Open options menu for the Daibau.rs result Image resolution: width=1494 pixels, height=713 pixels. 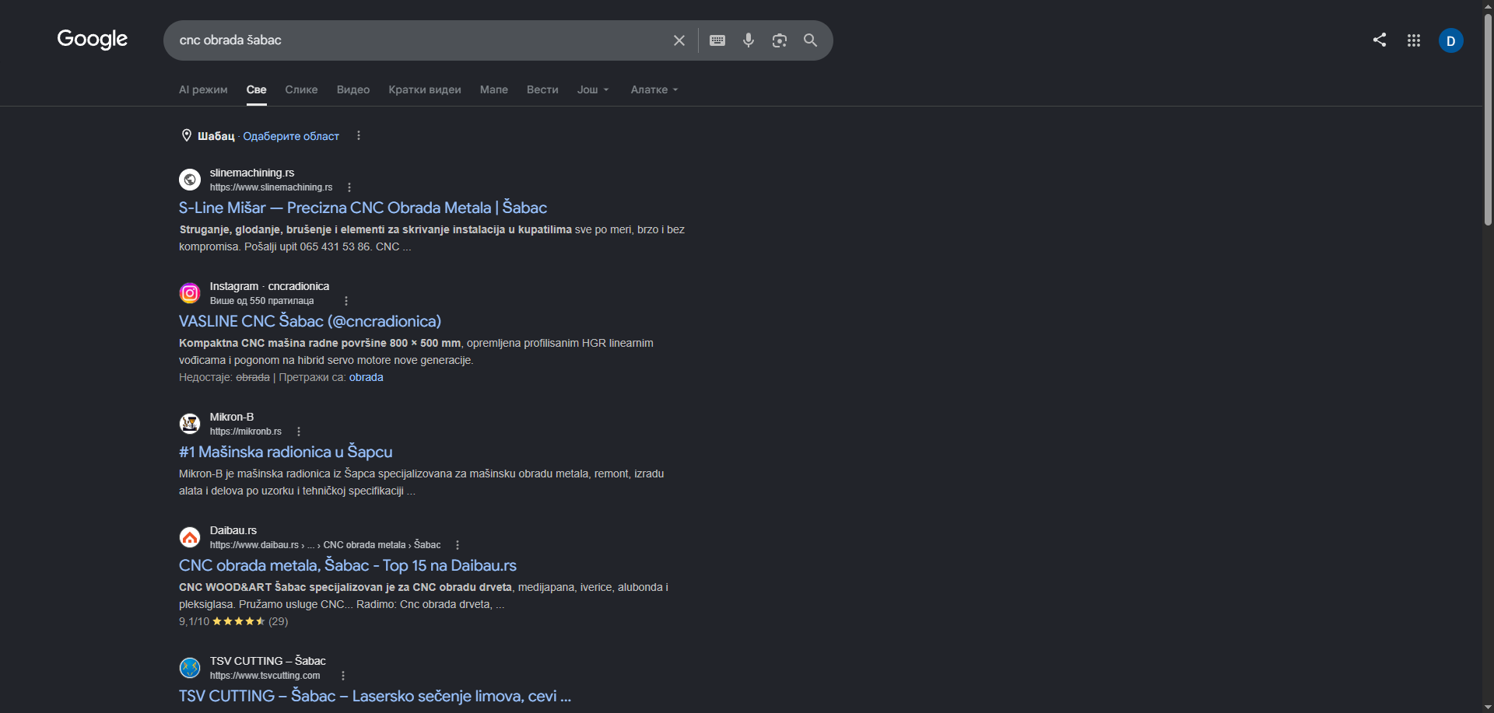458,545
